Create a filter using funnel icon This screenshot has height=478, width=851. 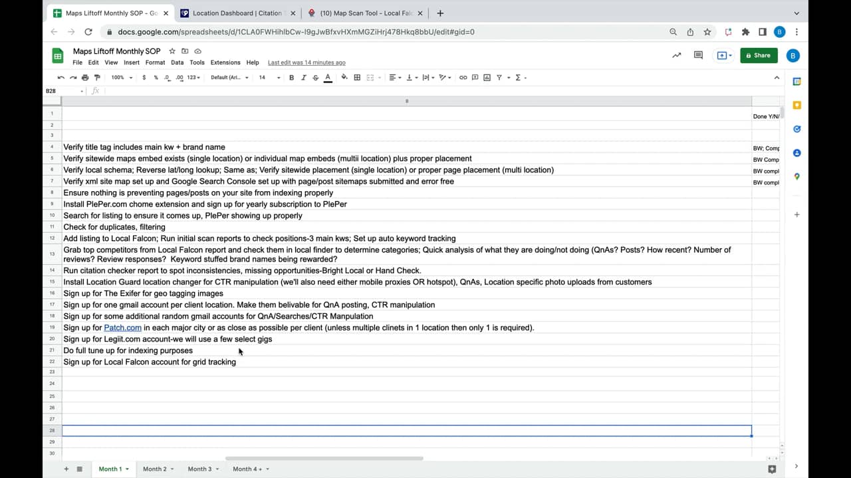click(500, 78)
